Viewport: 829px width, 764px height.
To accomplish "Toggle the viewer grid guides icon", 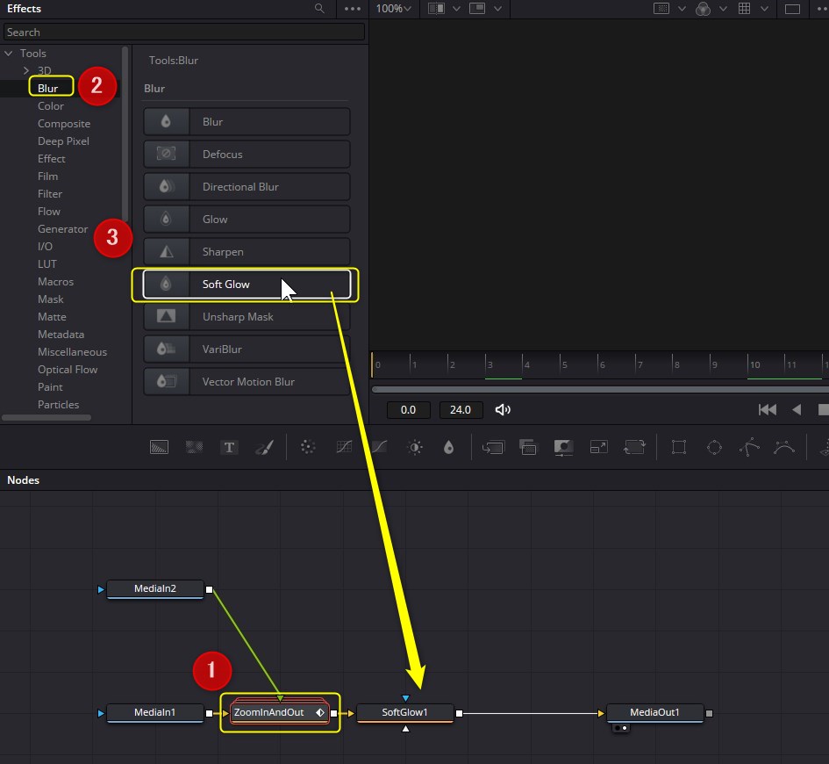I will pyautogui.click(x=744, y=9).
